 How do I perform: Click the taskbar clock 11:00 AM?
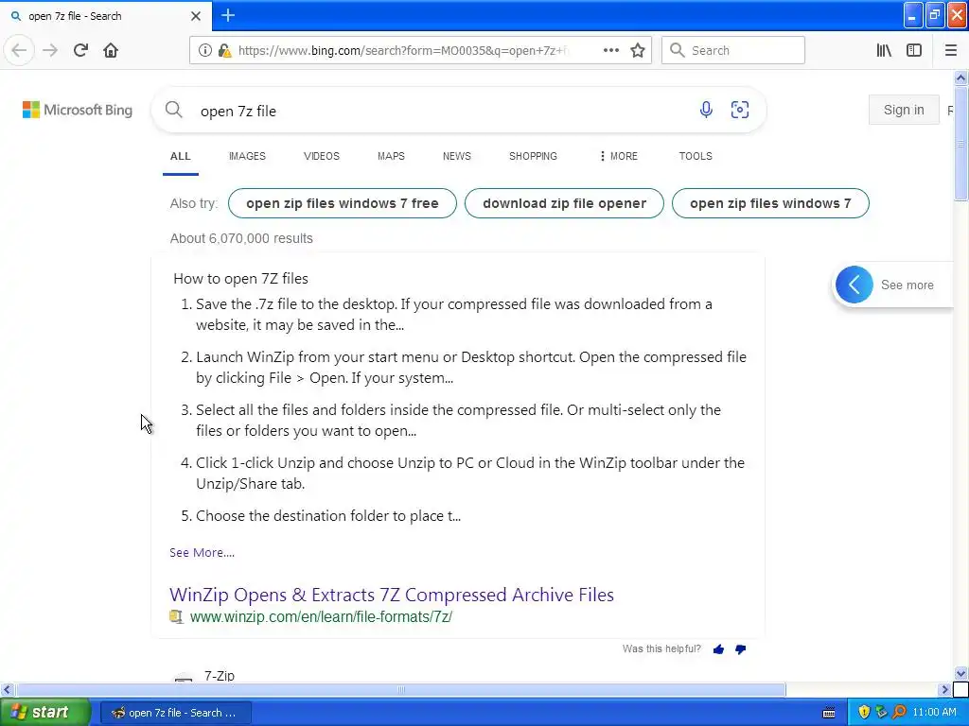934,713
